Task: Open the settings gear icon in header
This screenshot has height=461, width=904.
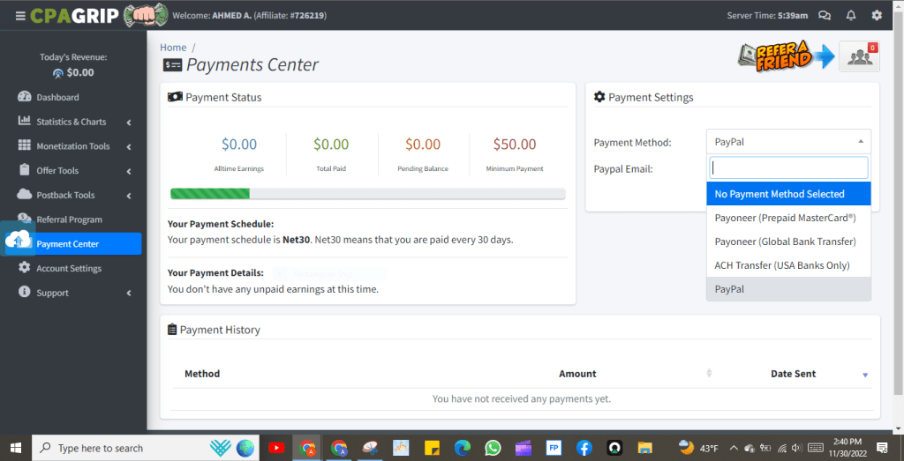Action: pos(877,15)
